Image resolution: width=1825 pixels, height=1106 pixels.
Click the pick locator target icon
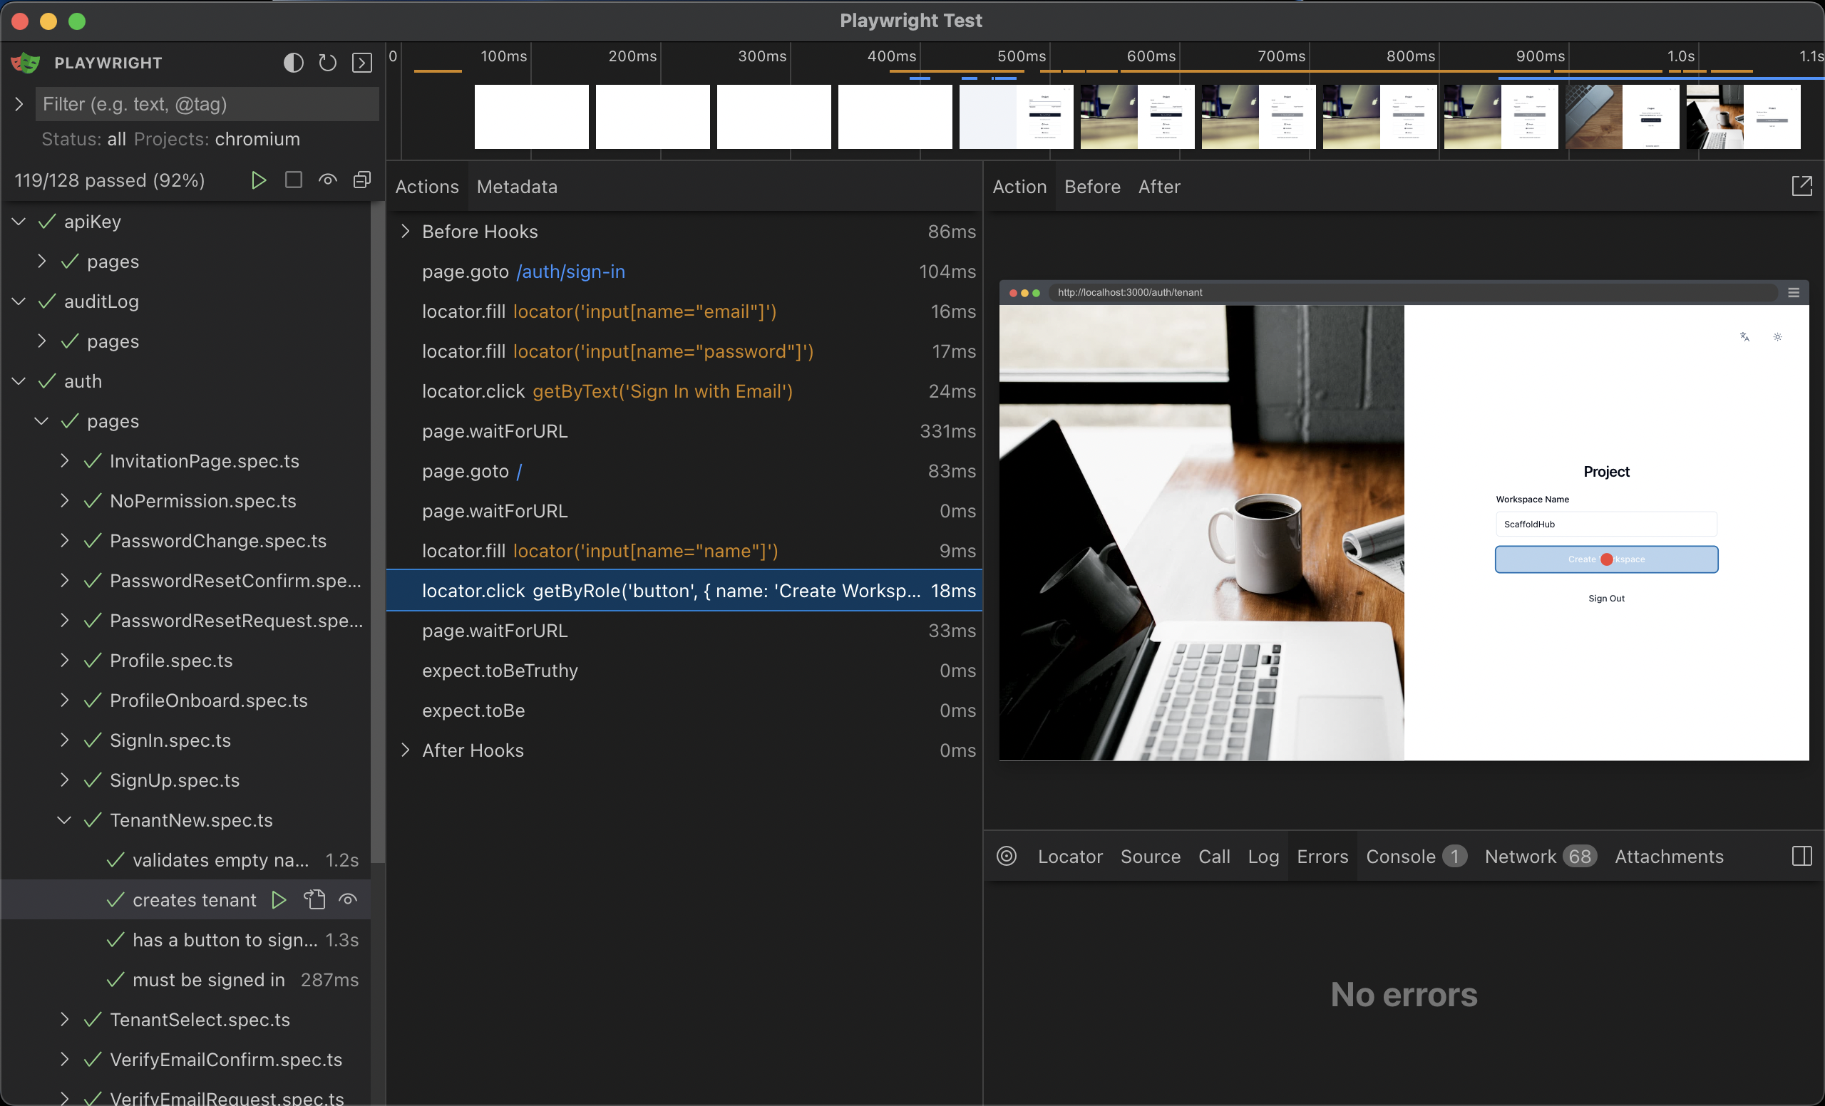[x=1006, y=857]
